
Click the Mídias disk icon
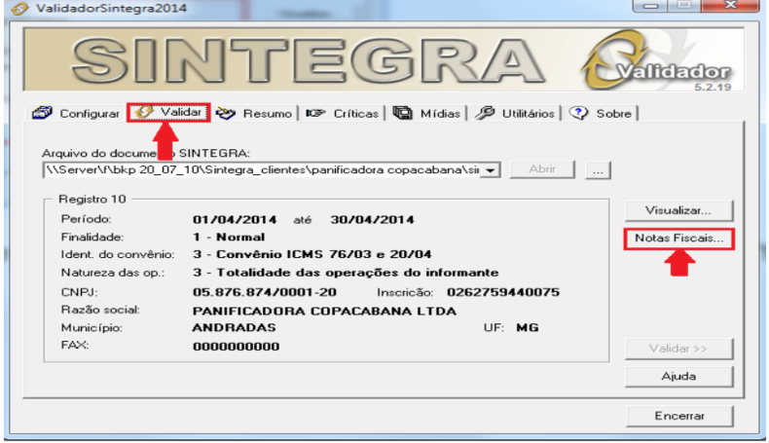[x=399, y=114]
